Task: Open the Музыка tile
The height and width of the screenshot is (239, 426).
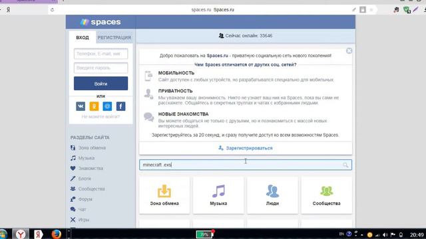Action: point(218,195)
